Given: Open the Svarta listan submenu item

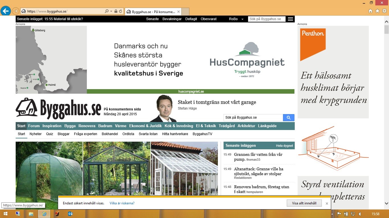Looking at the screenshot, I should point(148,134).
